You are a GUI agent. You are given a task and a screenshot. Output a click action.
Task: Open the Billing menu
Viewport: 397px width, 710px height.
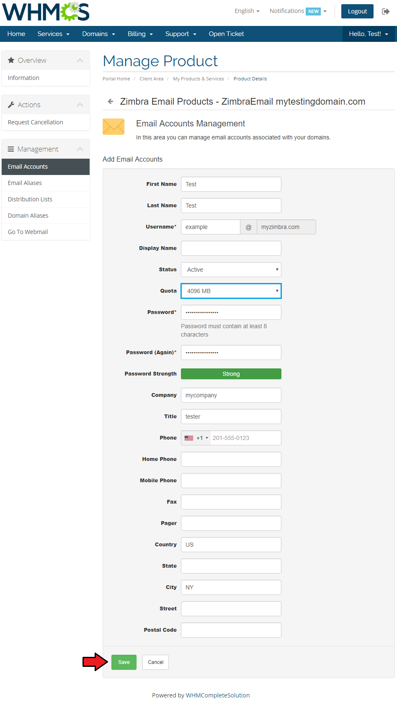[x=140, y=34]
